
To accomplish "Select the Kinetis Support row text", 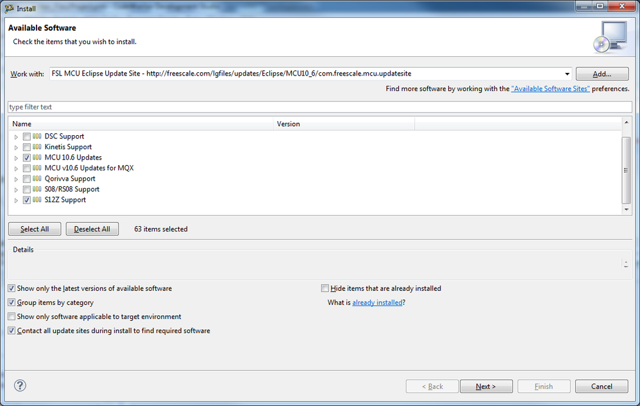I will pos(68,147).
